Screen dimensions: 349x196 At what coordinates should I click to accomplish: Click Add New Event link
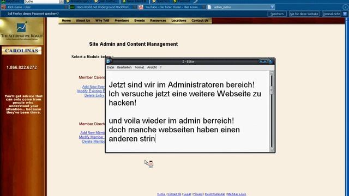point(93,87)
